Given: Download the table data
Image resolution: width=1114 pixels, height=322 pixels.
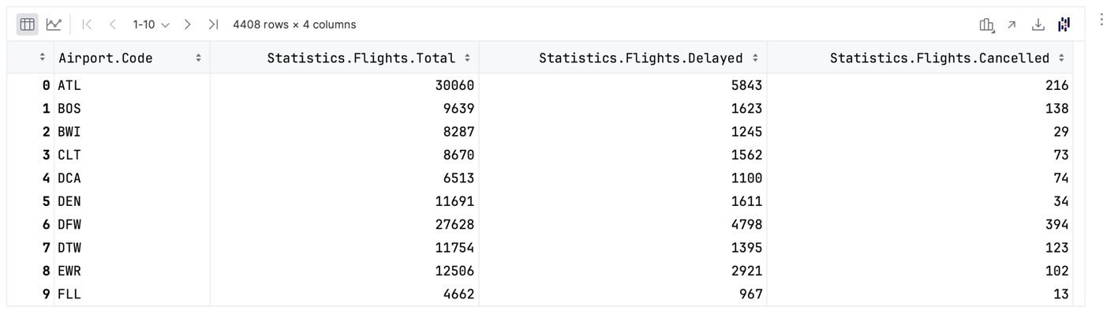Looking at the screenshot, I should tap(1038, 24).
